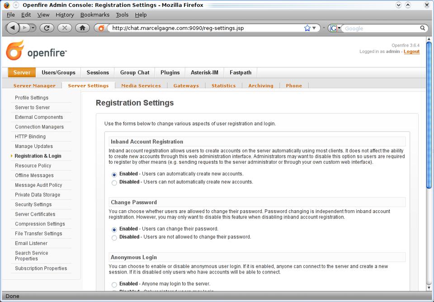Open the Media Services sub-tab
This screenshot has width=434, height=302.
click(141, 85)
